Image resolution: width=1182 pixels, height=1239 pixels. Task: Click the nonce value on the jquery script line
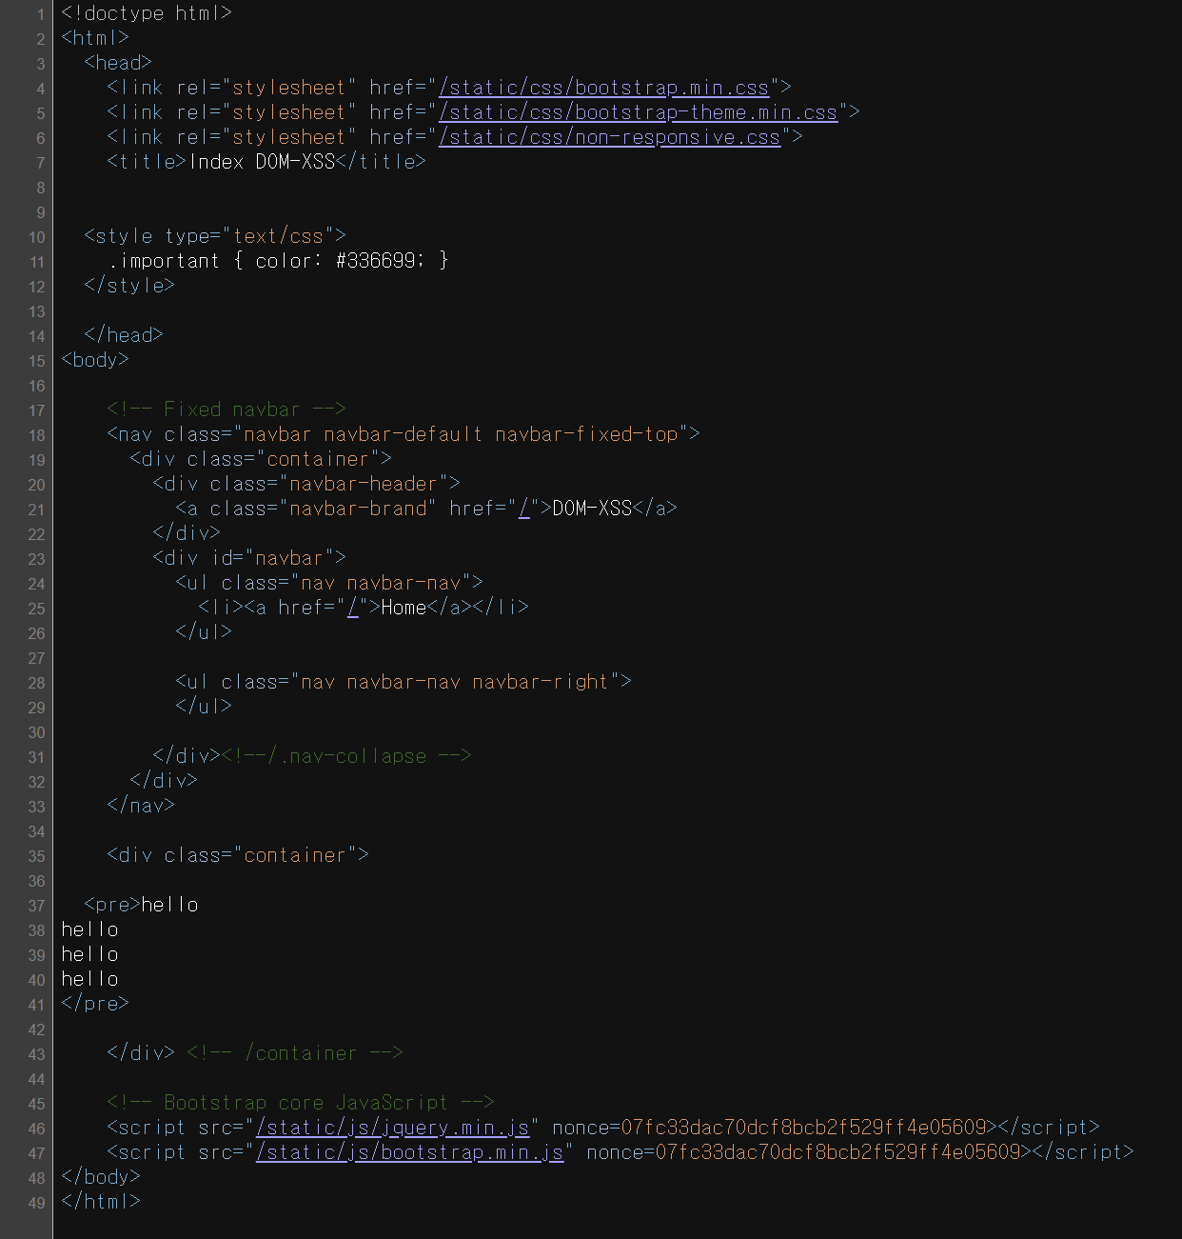pyautogui.click(x=803, y=1128)
